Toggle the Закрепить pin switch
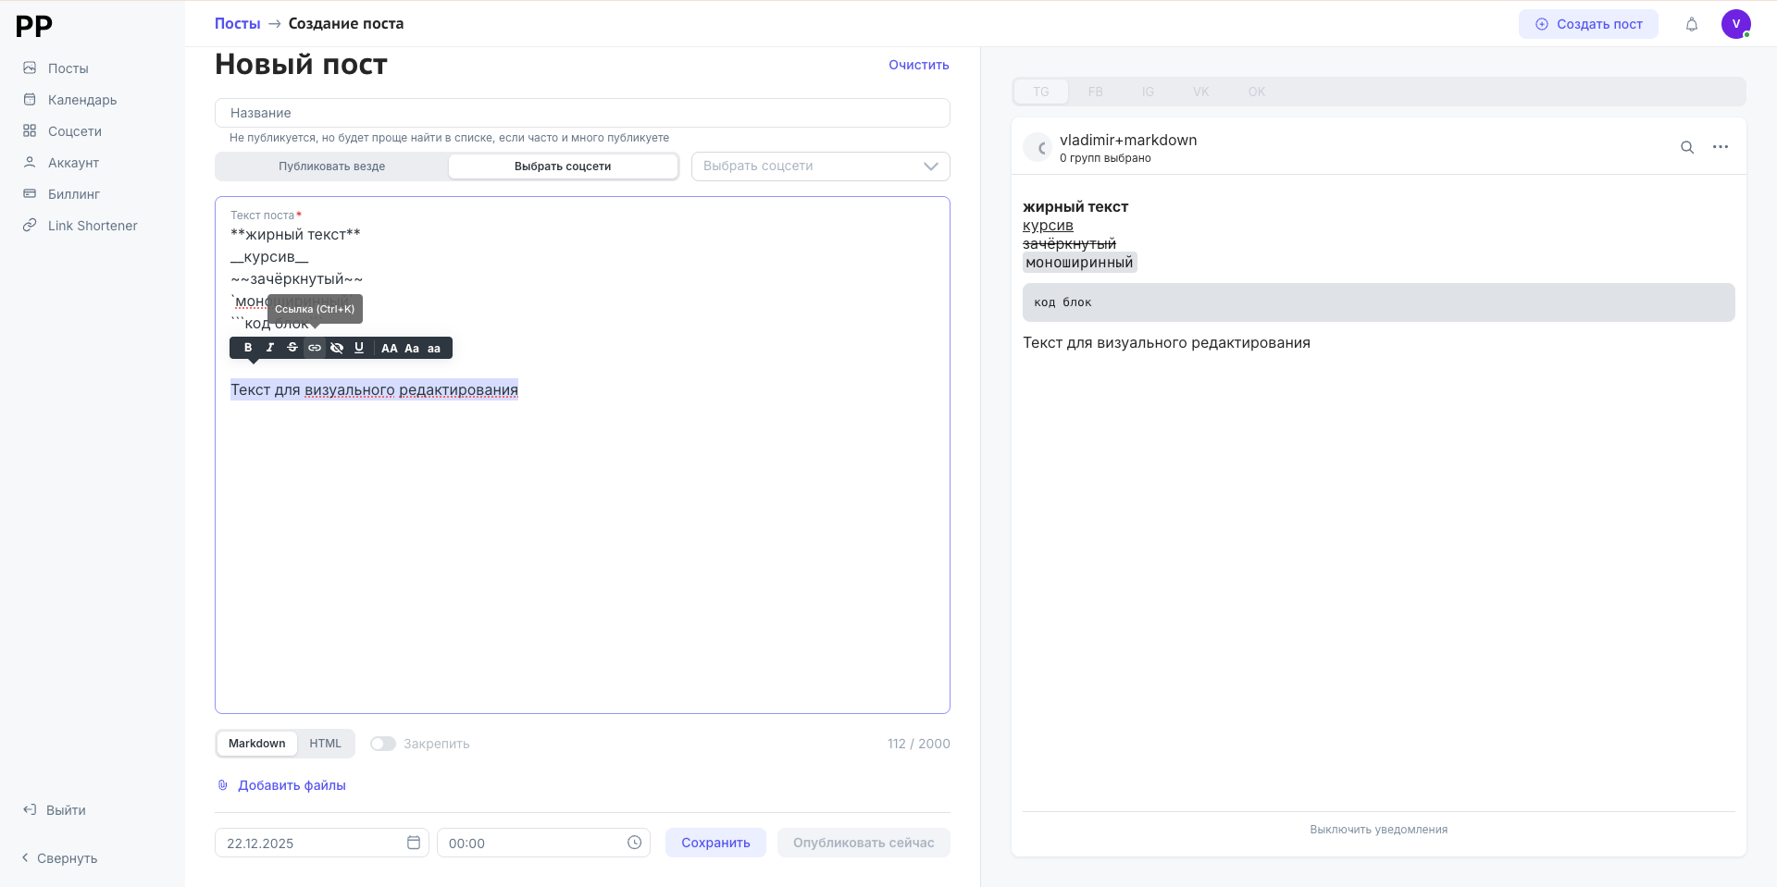Image resolution: width=1777 pixels, height=887 pixels. [x=383, y=744]
